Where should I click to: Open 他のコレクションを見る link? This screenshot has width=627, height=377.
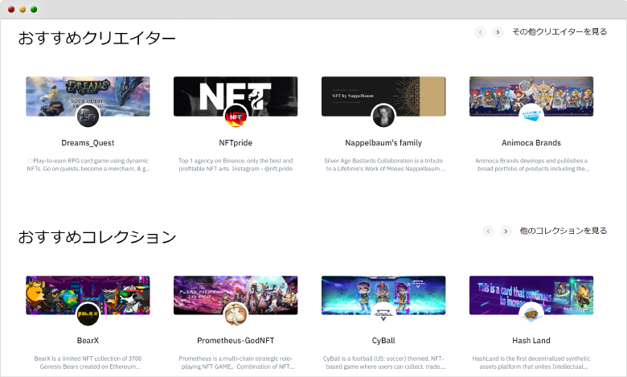[563, 231]
